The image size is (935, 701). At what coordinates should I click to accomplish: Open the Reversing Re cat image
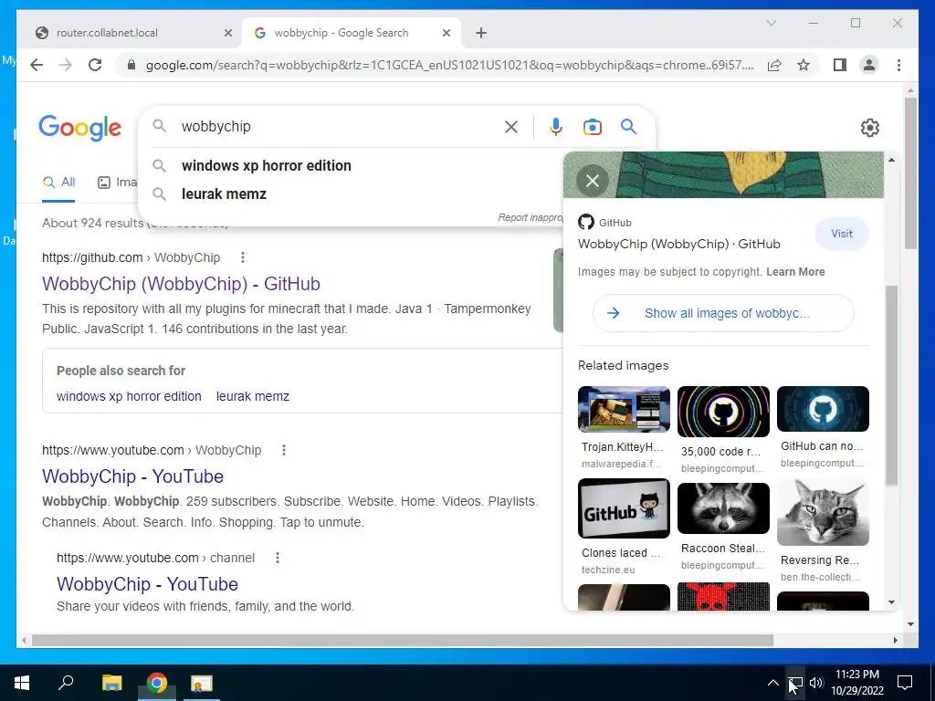click(823, 512)
